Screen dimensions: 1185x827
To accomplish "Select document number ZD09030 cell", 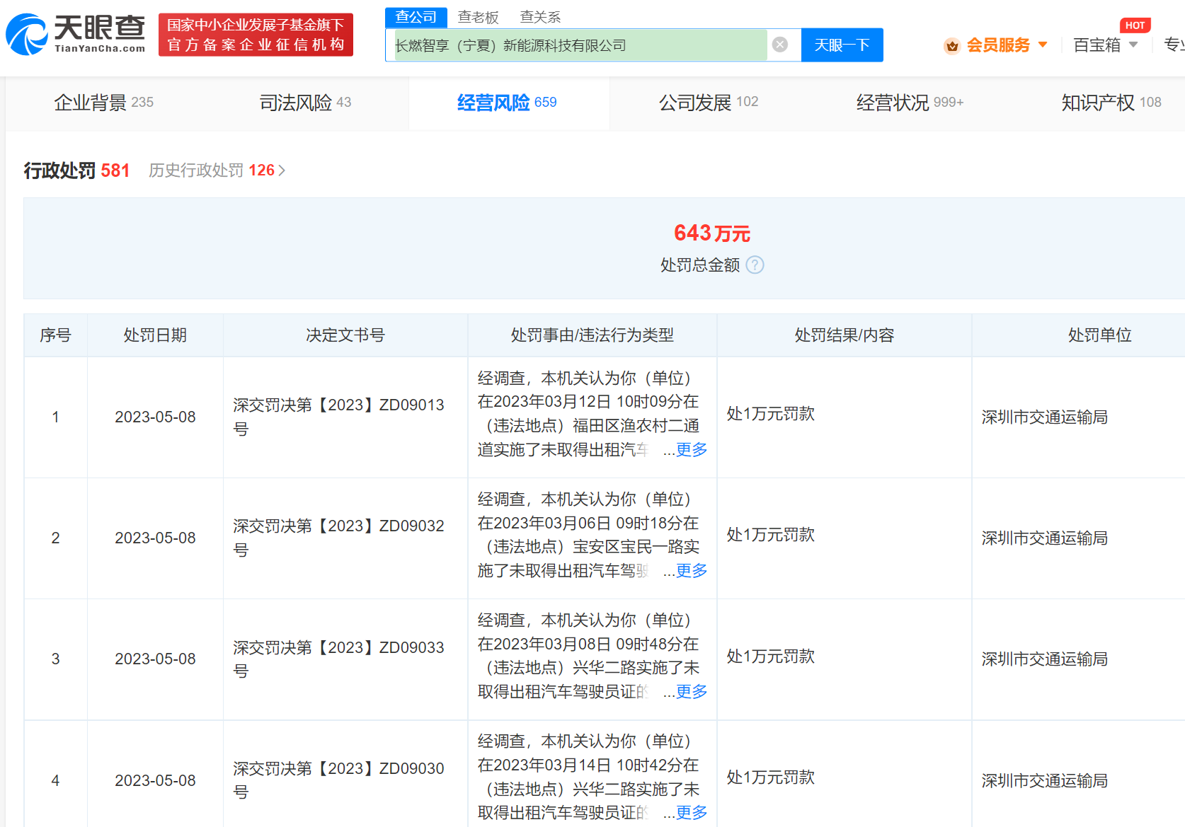I will coord(345,774).
